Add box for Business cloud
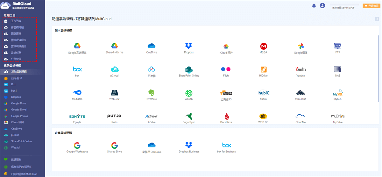This screenshot has height=177, width=382. pyautogui.click(x=226, y=148)
